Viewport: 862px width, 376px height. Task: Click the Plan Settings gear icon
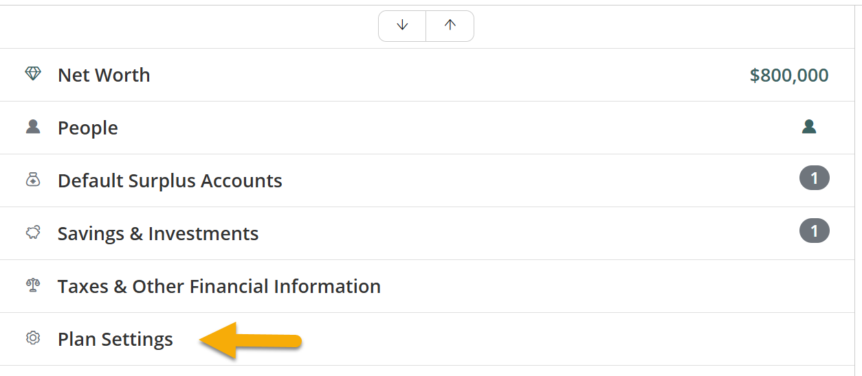coord(33,338)
